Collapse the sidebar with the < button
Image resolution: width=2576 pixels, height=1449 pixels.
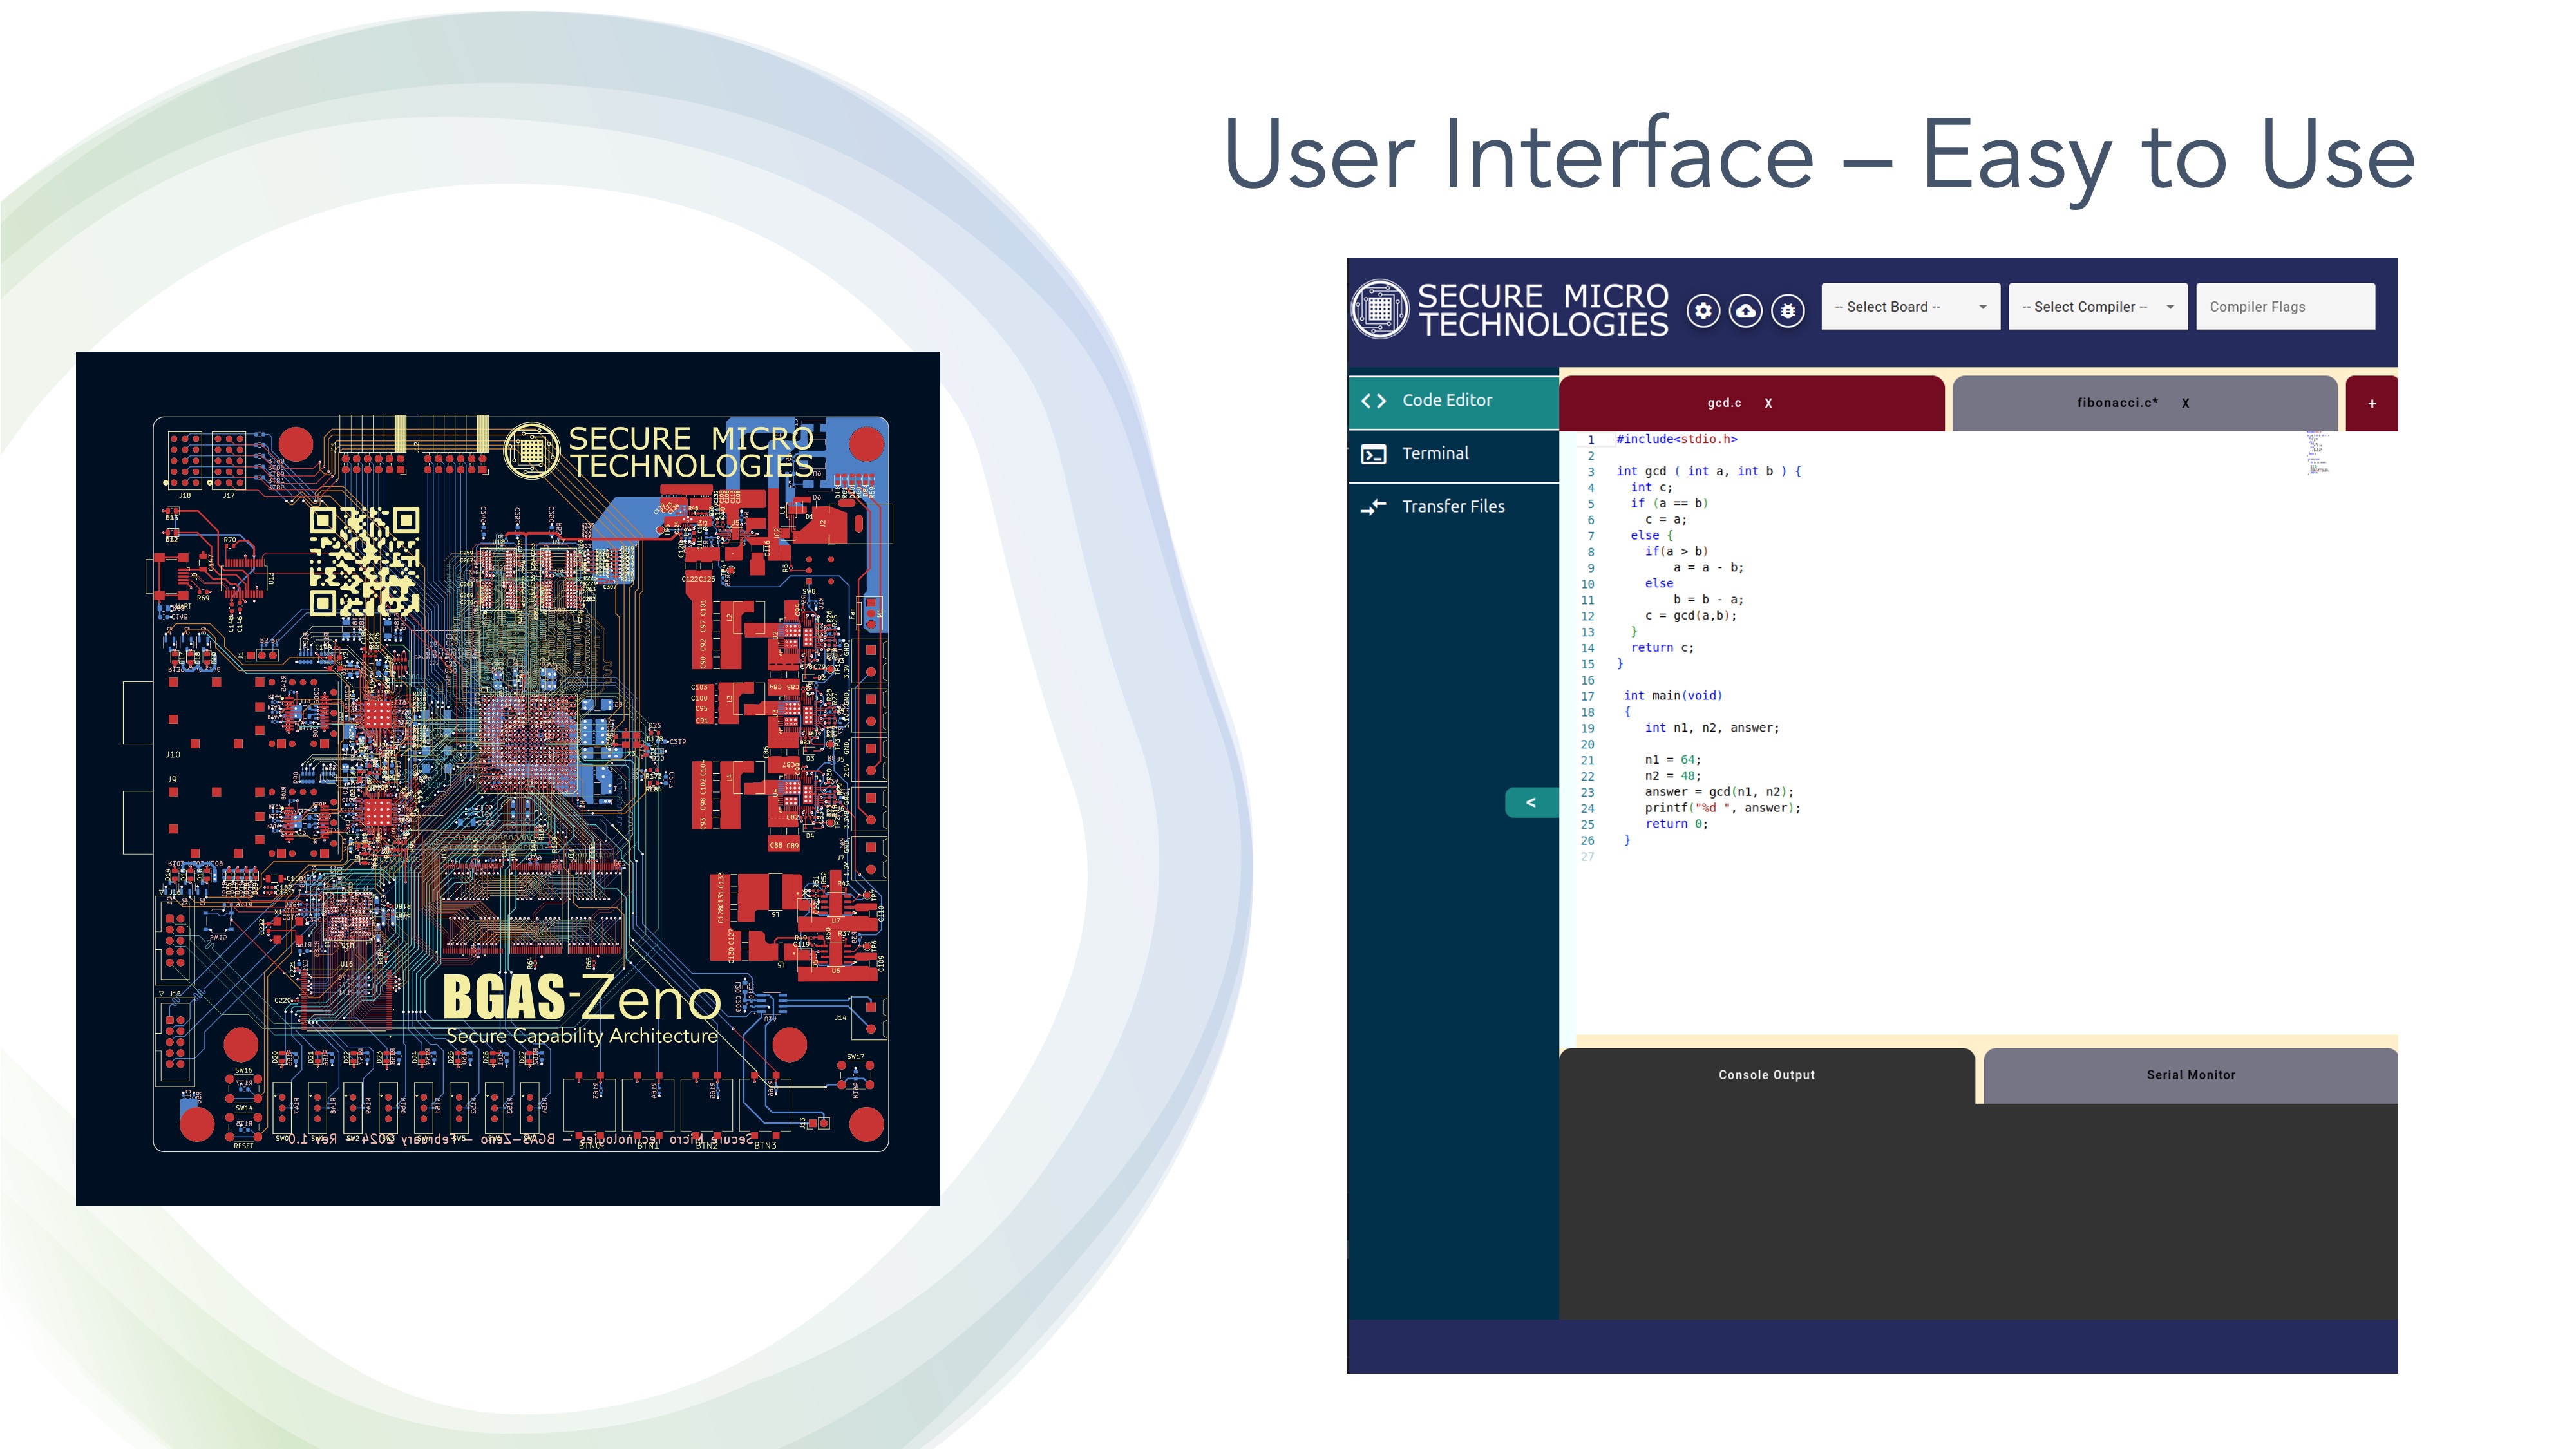point(1531,803)
